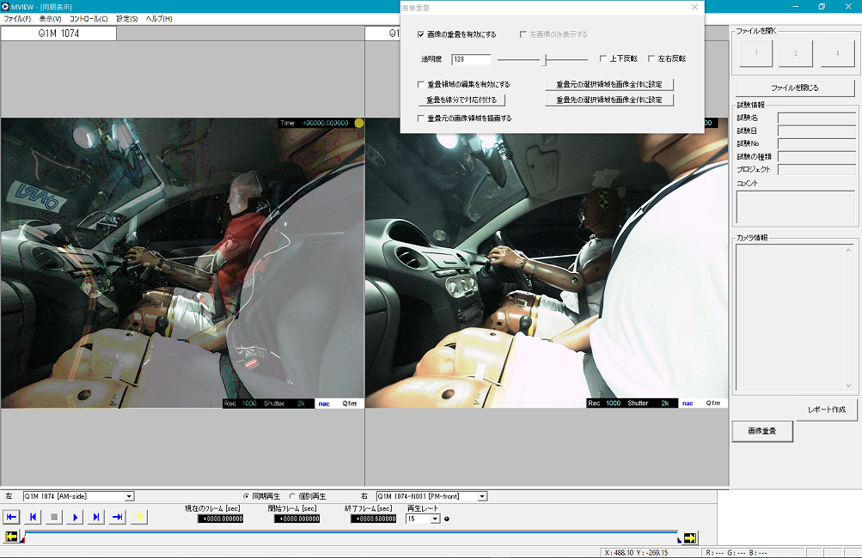Step one frame forward
The image size is (862, 558).
96,517
